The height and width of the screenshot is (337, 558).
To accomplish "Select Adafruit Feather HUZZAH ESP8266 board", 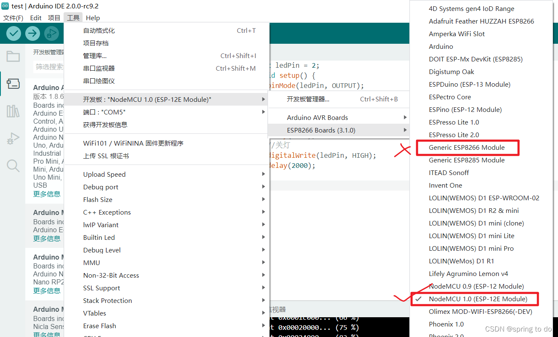I will (481, 21).
